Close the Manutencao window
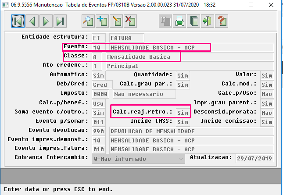 271,5
